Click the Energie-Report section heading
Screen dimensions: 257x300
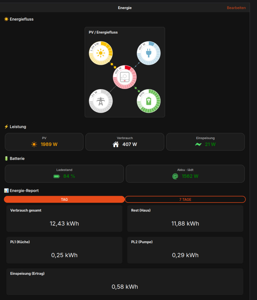pyautogui.click(x=24, y=190)
